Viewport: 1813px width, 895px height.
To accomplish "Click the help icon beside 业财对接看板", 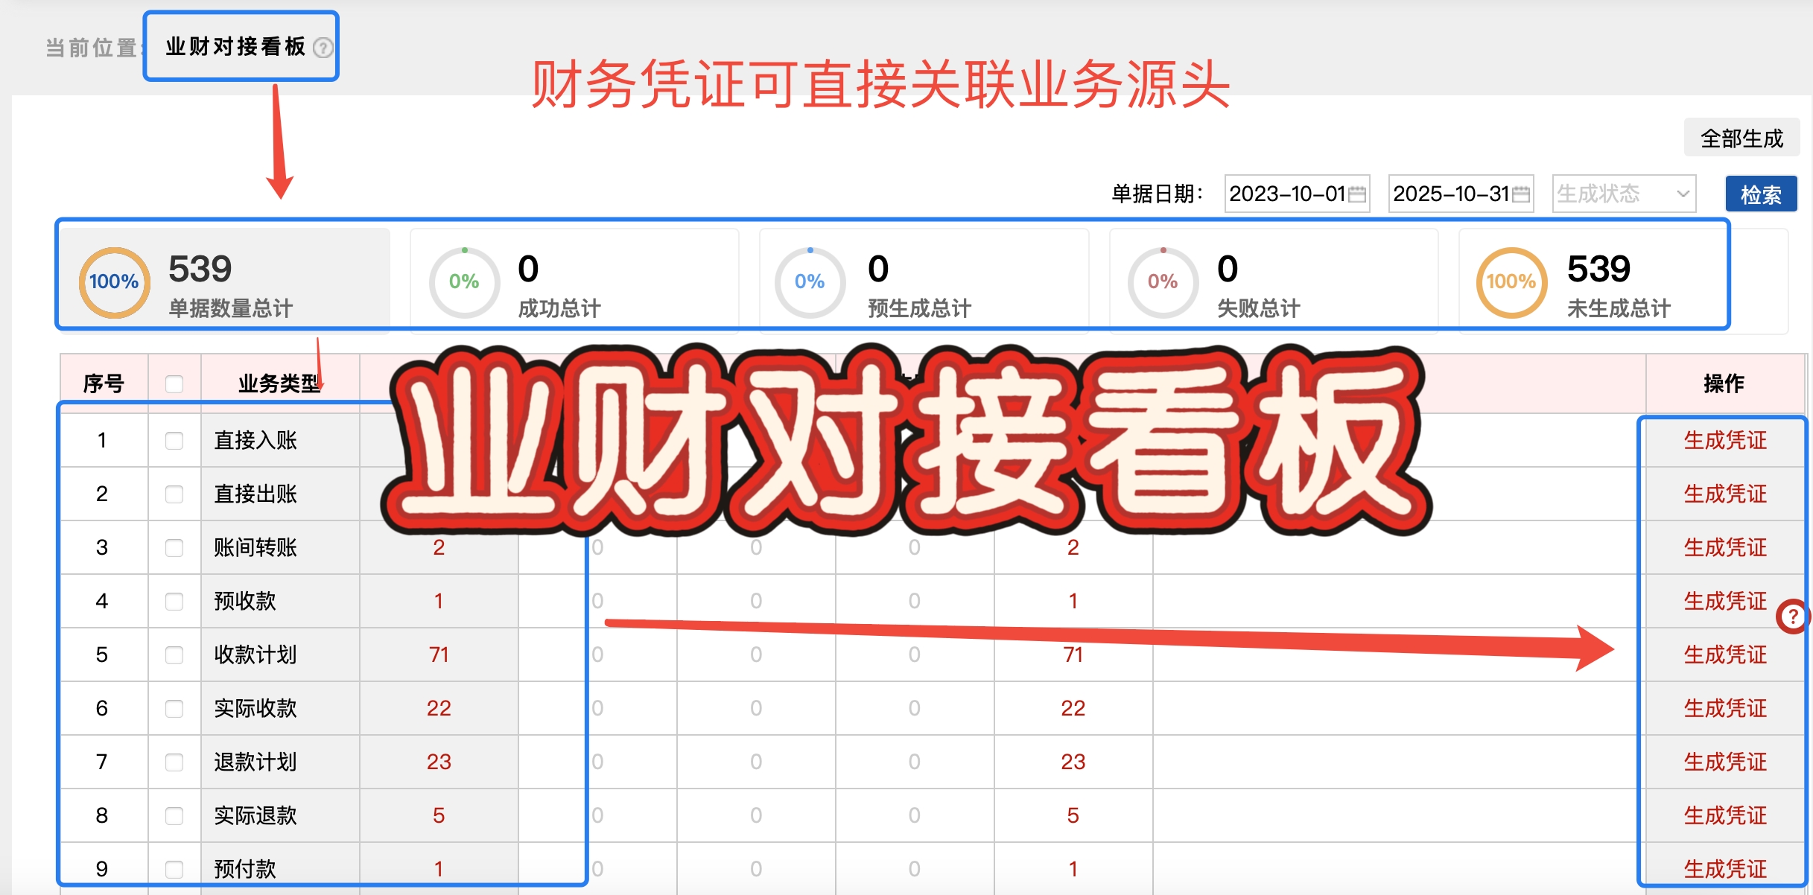I will click(x=323, y=48).
